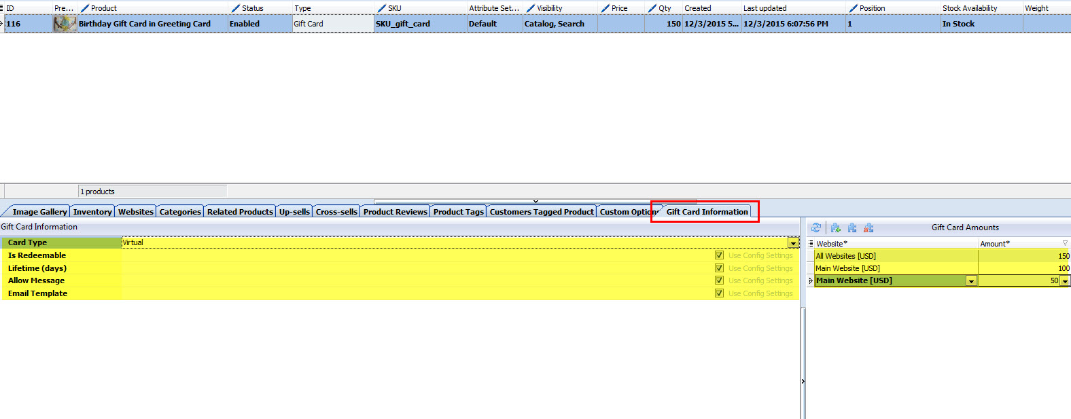The height and width of the screenshot is (419, 1071).
Task: Sort products by the SKU column header
Action: (x=394, y=8)
